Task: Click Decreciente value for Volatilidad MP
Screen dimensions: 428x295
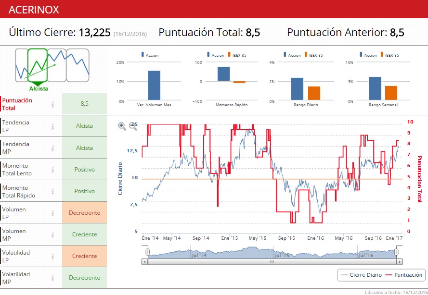Action: (84, 278)
